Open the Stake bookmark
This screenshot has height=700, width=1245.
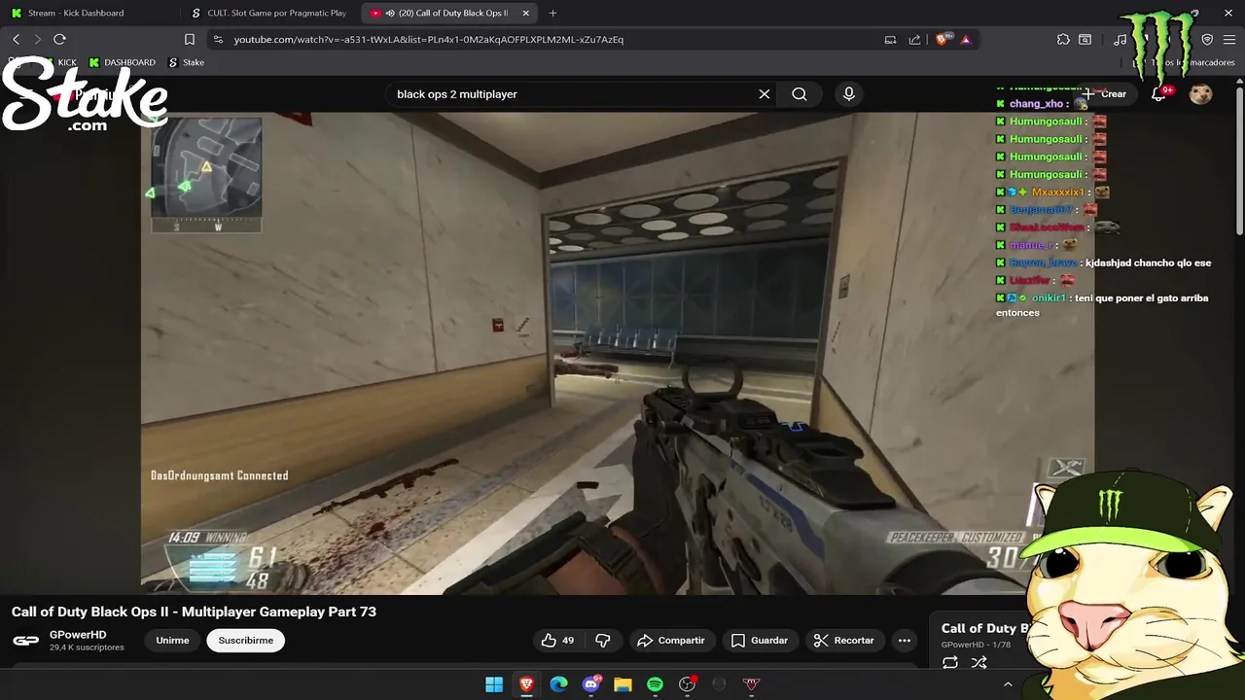[x=187, y=62]
